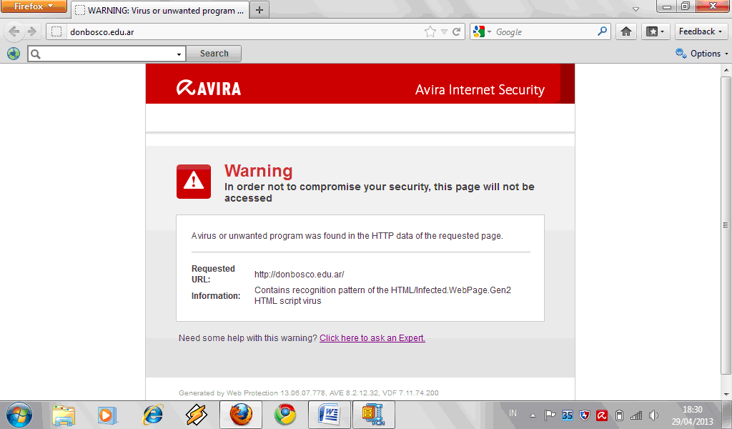This screenshot has height=429, width=732.
Task: Open Google Chrome from the taskbar
Action: point(285,415)
